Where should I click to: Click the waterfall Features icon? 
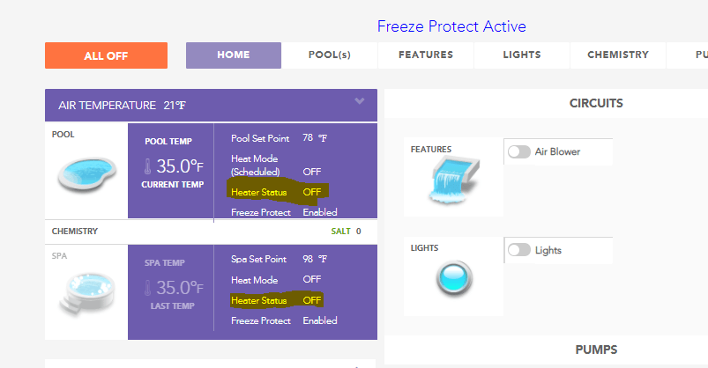coord(453,180)
